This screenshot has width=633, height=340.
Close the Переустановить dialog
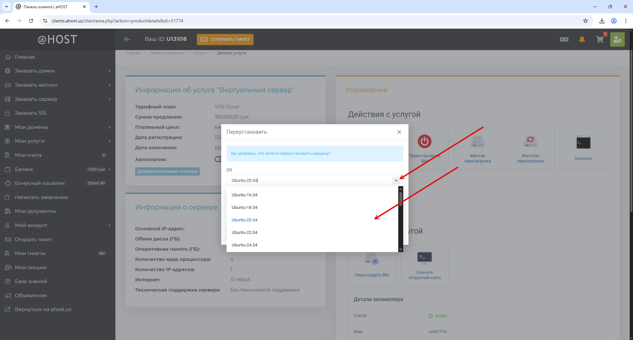pos(399,132)
